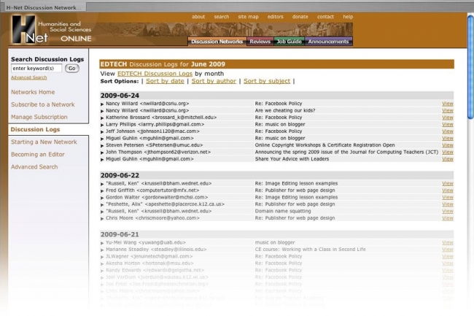The width and height of the screenshot is (474, 316).
Task: Expand John Thompson's row arrow
Action: (x=102, y=153)
